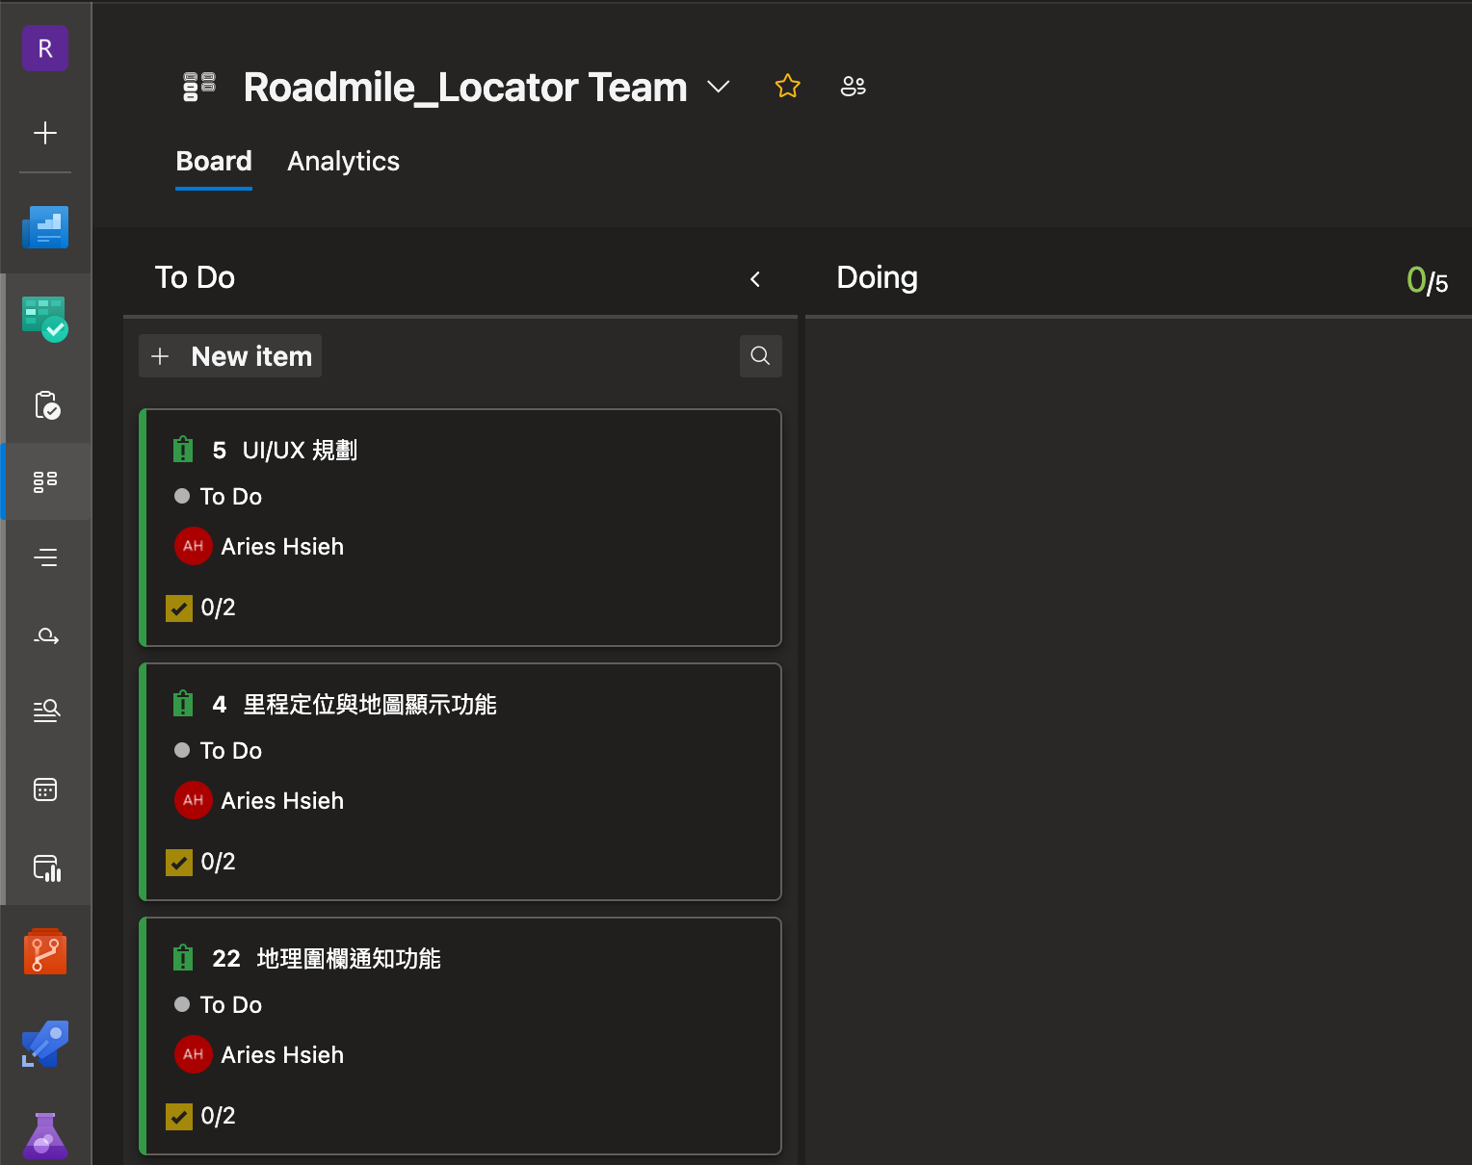1472x1165 pixels.
Task: Switch to the Analytics tab
Action: tap(343, 162)
